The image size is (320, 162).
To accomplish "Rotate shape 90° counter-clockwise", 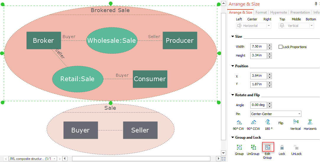I will [253, 122].
